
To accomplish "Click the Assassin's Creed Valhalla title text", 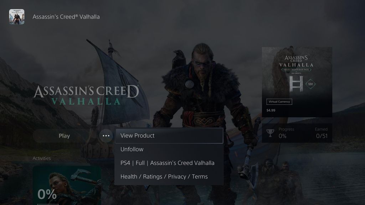I will [66, 17].
